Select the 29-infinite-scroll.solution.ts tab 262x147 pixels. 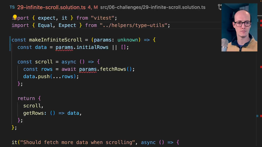(51, 7)
